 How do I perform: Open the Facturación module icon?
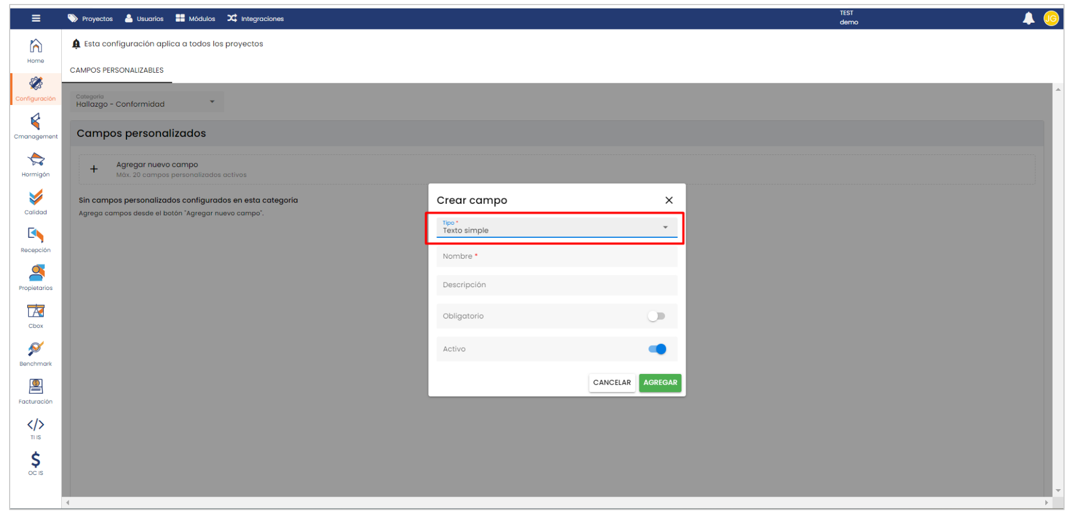(x=35, y=391)
